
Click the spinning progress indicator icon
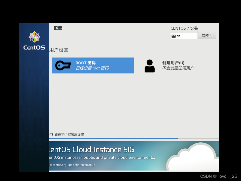(x=51, y=134)
